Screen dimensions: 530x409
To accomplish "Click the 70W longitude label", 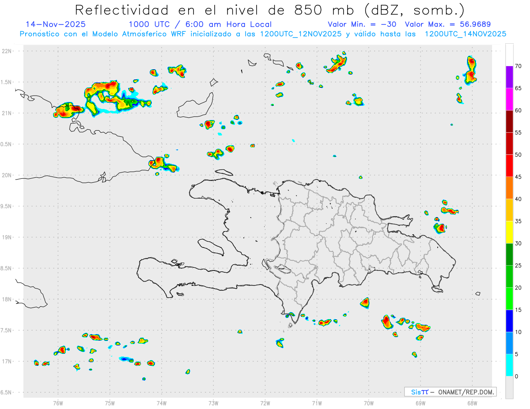I will 368,402.
